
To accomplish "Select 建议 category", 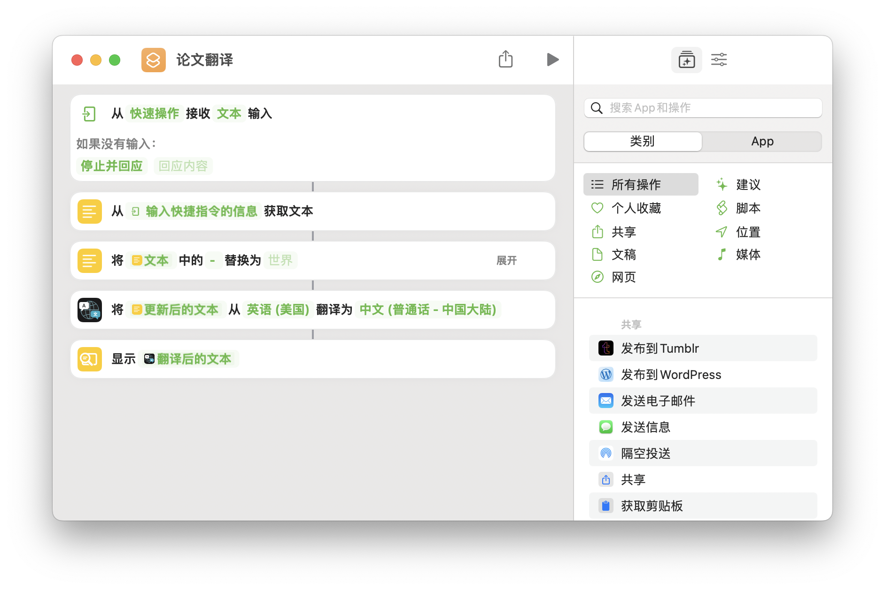I will pyautogui.click(x=738, y=184).
